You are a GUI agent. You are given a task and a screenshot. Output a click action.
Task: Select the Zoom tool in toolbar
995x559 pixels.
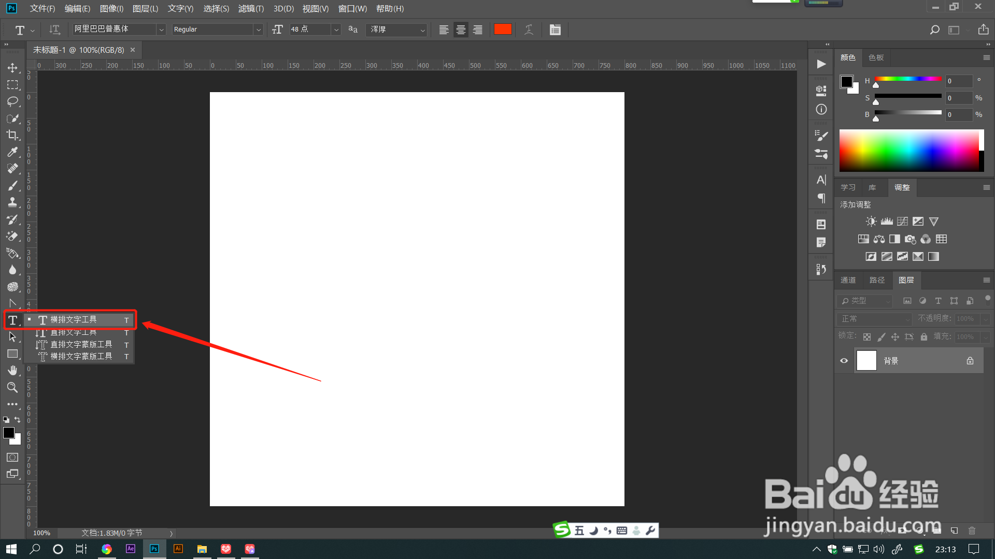point(12,387)
